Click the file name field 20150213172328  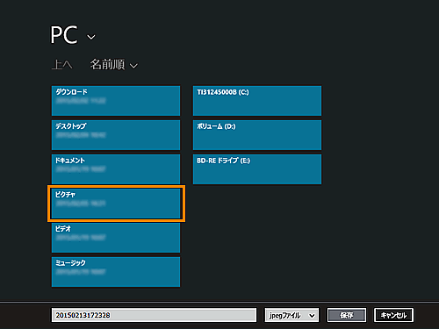click(154, 315)
